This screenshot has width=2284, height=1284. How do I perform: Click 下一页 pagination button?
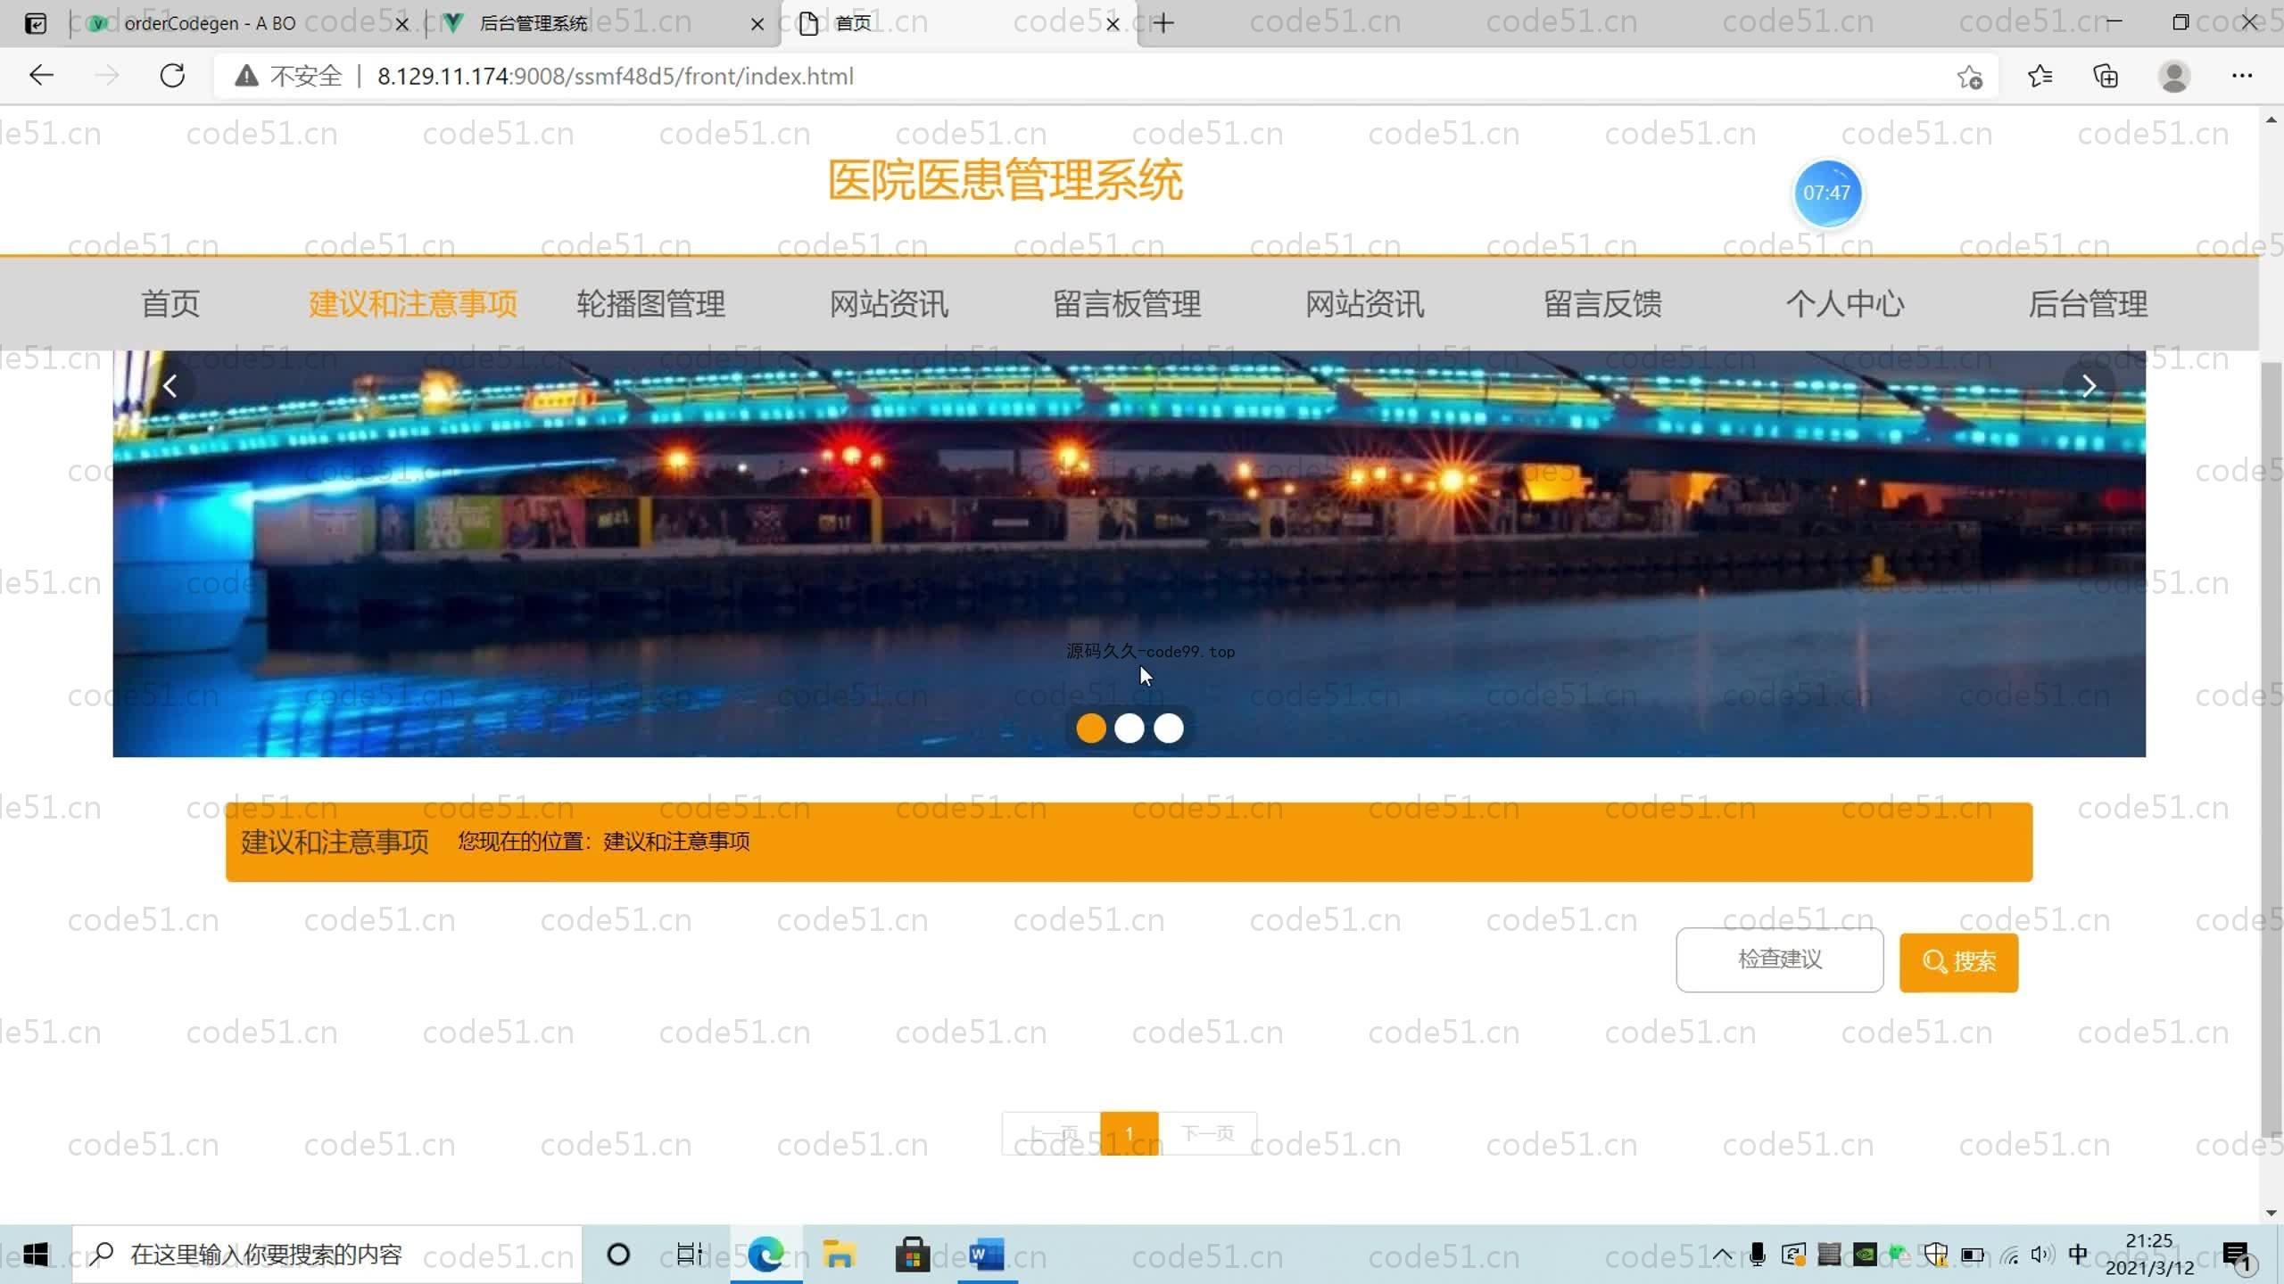1208,1133
